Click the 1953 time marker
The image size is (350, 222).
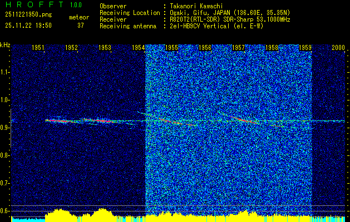pyautogui.click(x=105, y=48)
